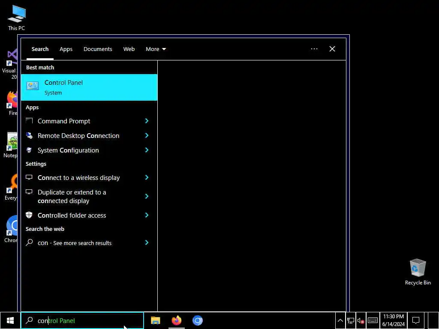Expand Duplicate or extend display chevron
The image size is (439, 329).
pos(147,196)
